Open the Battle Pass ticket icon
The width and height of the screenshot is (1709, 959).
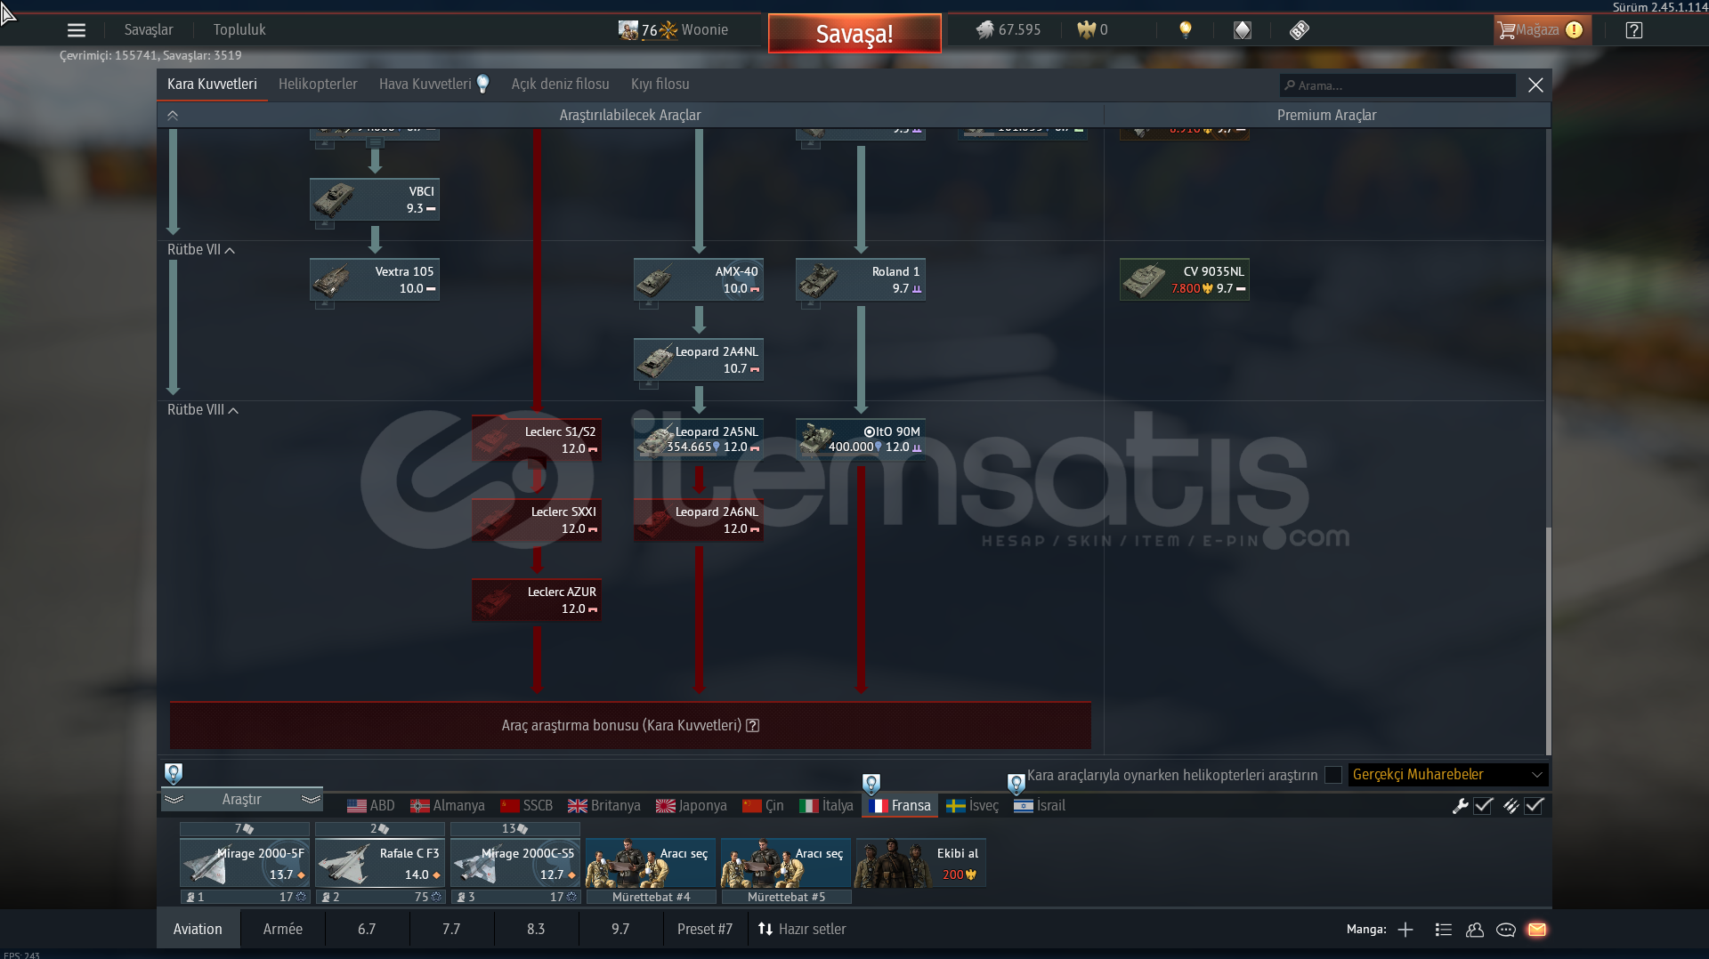[1299, 30]
